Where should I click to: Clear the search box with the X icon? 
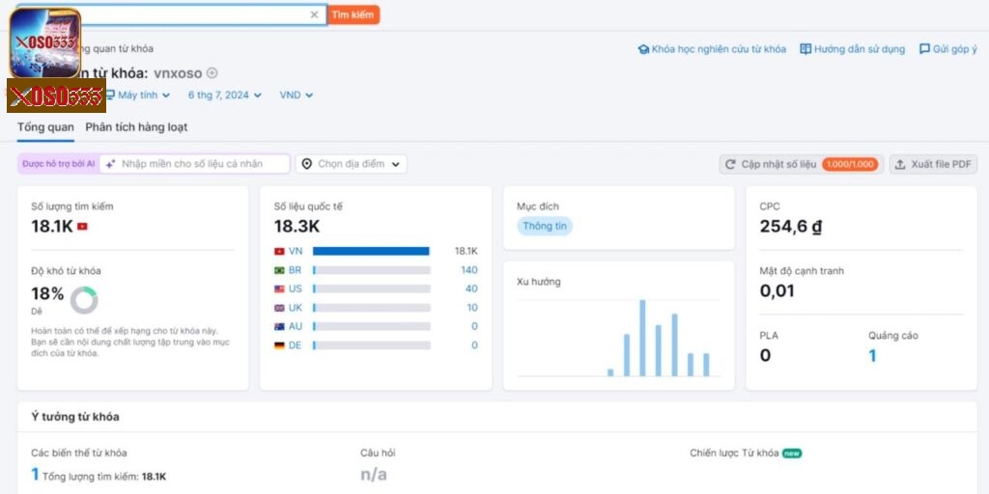pos(314,14)
